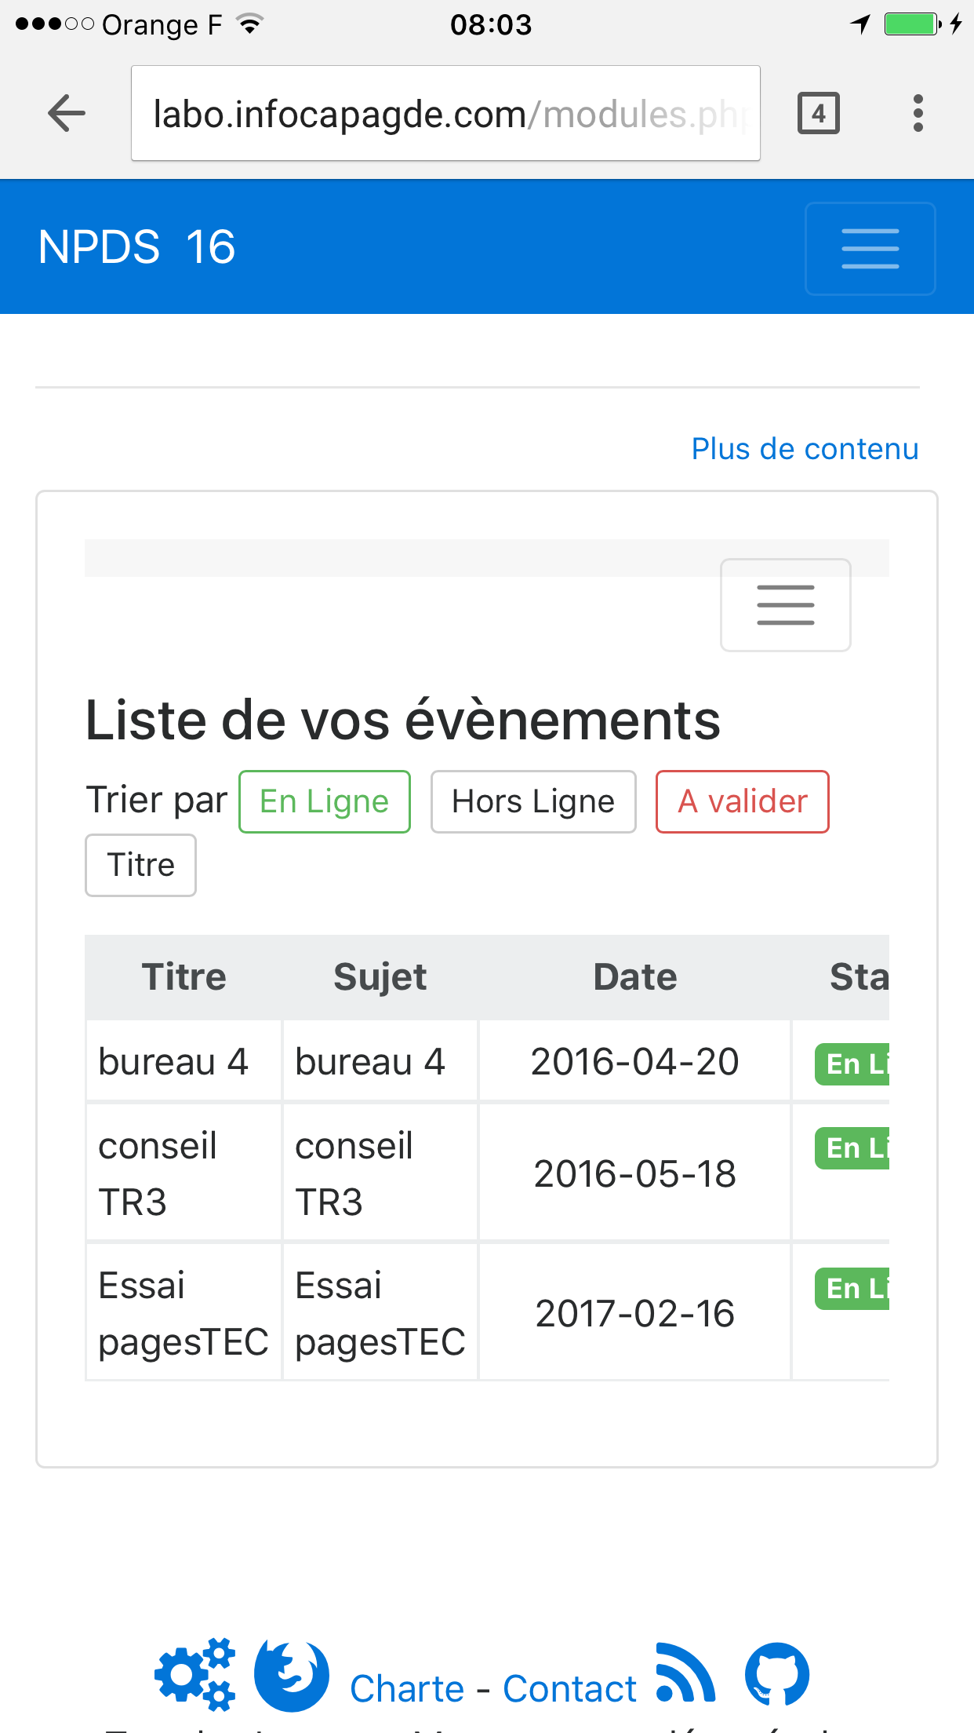Tap the browser back arrow
This screenshot has width=974, height=1733.
(x=67, y=114)
